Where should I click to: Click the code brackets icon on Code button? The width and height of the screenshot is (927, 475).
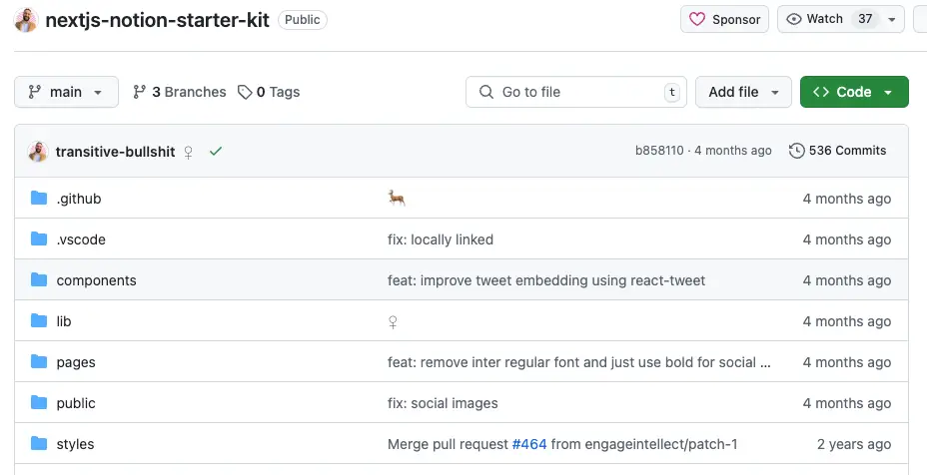(821, 92)
